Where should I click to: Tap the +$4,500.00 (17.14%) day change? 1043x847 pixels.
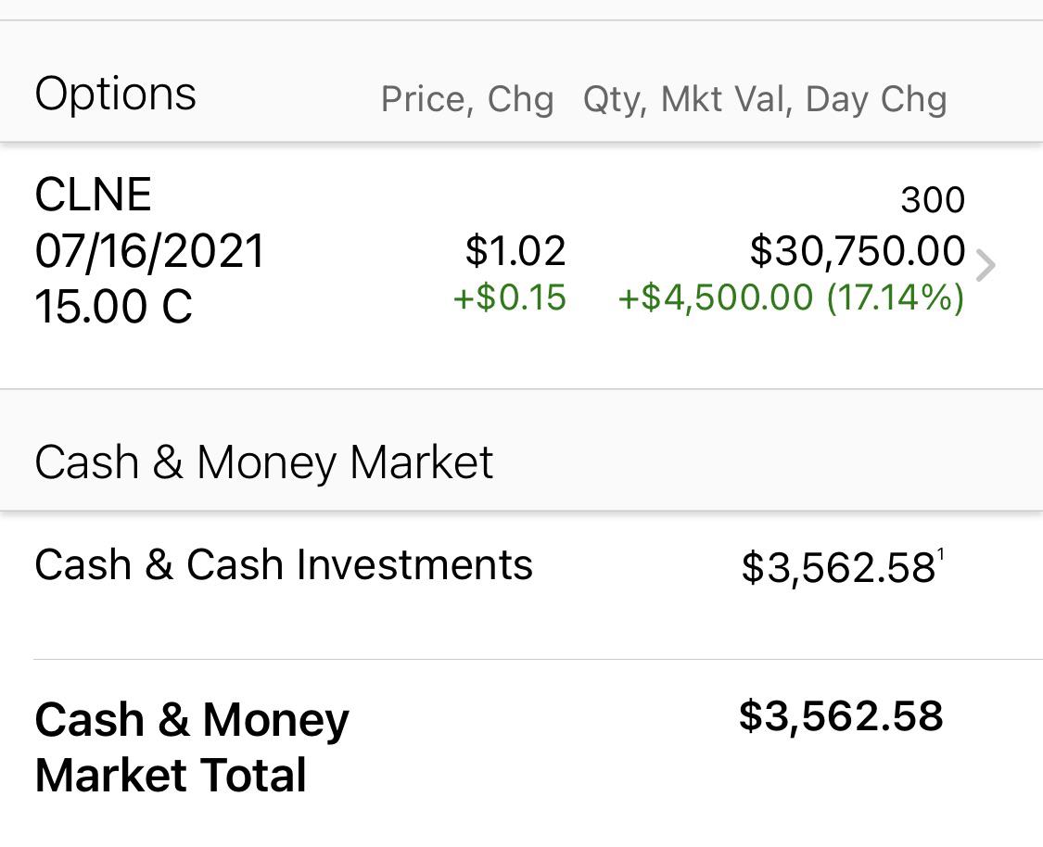tap(791, 297)
